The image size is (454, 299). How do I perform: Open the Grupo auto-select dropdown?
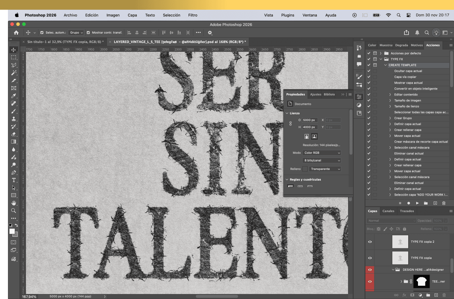[x=76, y=33]
